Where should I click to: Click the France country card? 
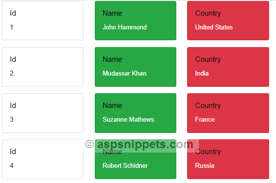[228, 113]
